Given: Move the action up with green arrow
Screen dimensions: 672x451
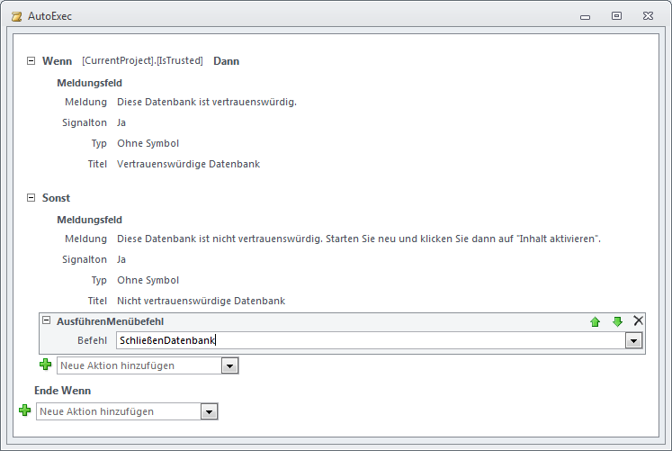Looking at the screenshot, I should tap(595, 321).
